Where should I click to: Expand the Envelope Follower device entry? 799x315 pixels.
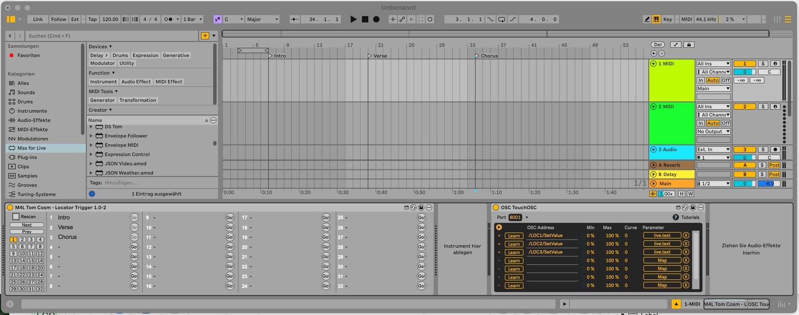click(x=91, y=136)
